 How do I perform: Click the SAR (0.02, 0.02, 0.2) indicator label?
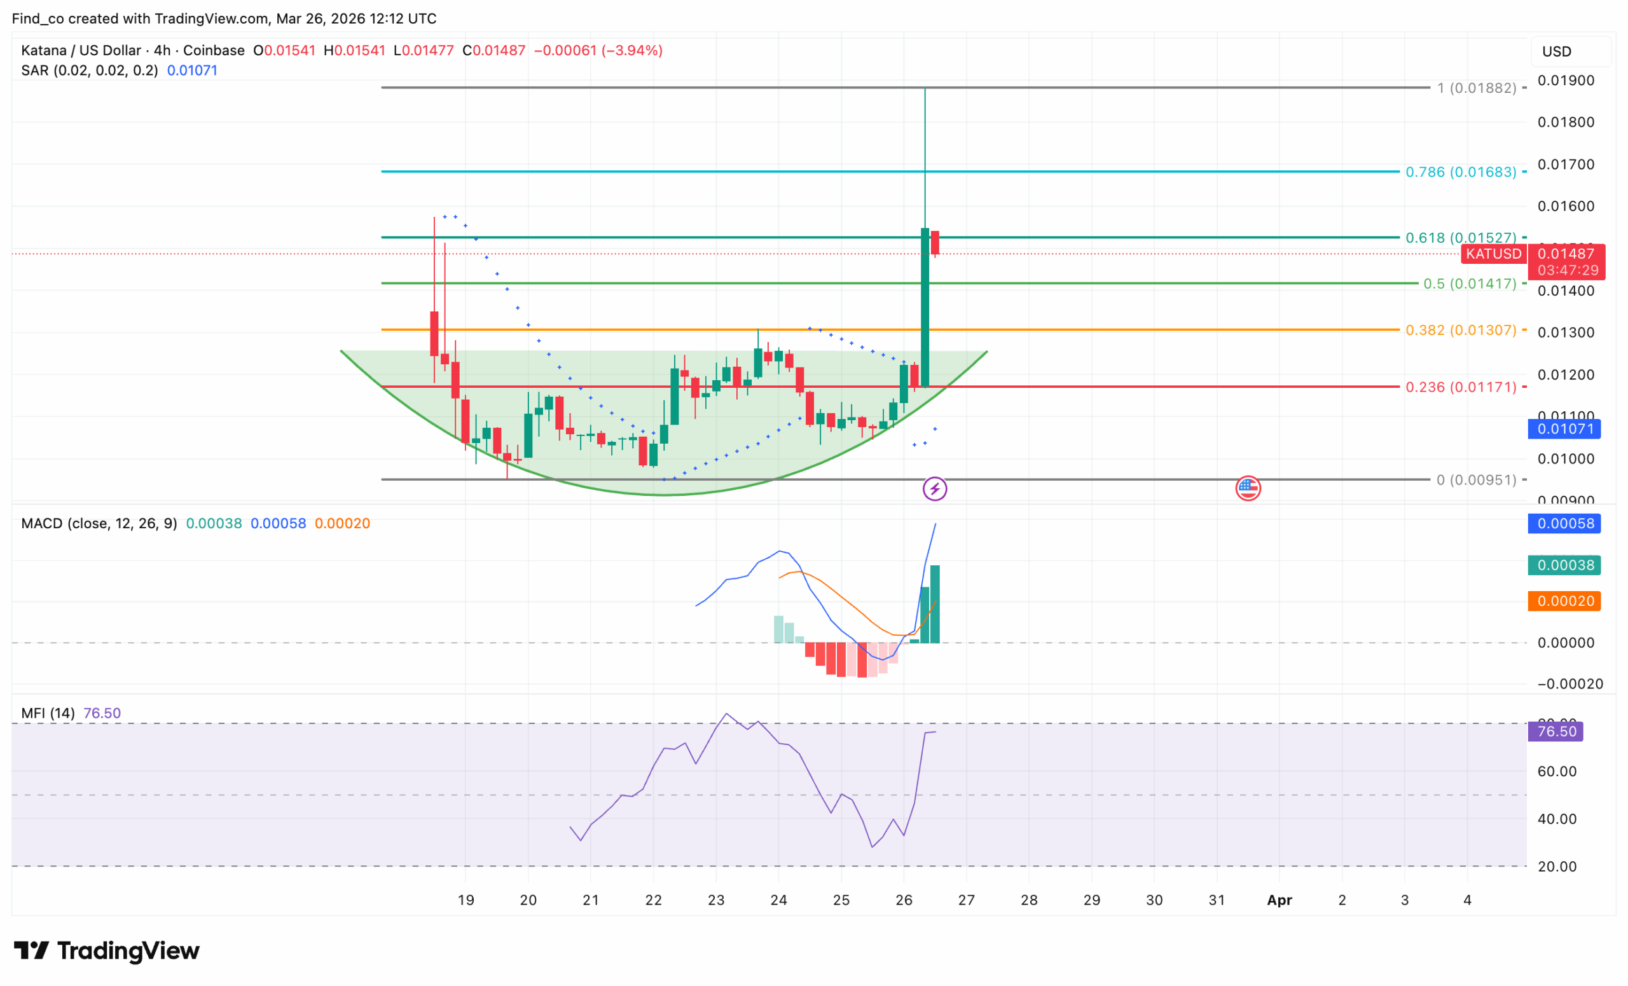[x=90, y=70]
